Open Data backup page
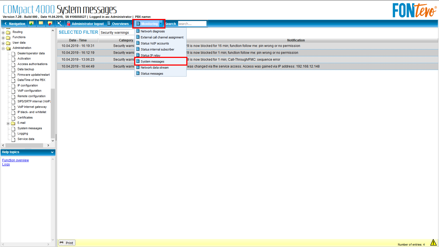Screen dimensions: 439x247 pos(26,69)
